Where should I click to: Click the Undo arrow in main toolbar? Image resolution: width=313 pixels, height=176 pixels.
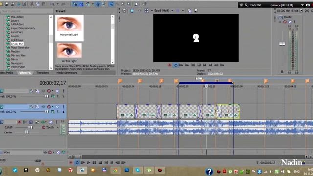pyautogui.click(x=52, y=4)
